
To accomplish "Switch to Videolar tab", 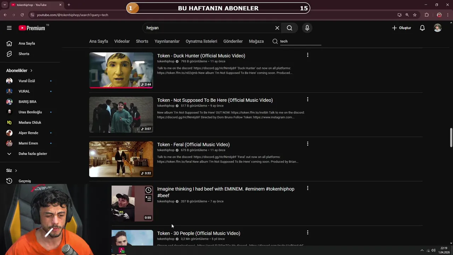I will click(122, 41).
